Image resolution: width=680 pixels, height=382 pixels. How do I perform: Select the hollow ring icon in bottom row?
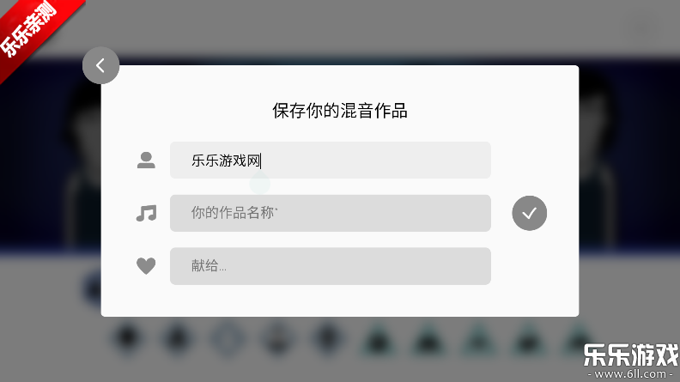(x=226, y=338)
